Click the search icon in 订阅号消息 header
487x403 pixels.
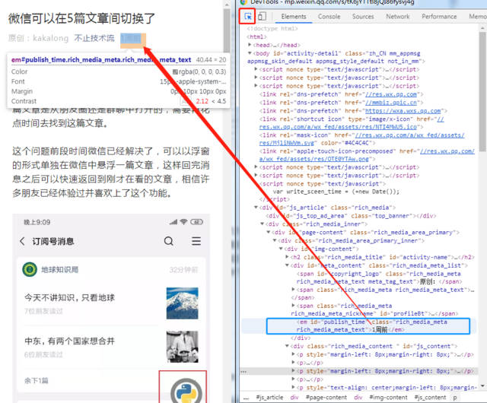tap(169, 241)
